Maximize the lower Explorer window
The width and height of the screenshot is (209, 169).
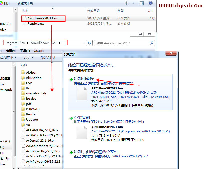click(140, 34)
